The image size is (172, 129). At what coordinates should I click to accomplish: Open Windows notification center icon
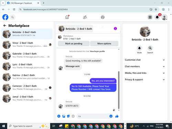coord(168,126)
